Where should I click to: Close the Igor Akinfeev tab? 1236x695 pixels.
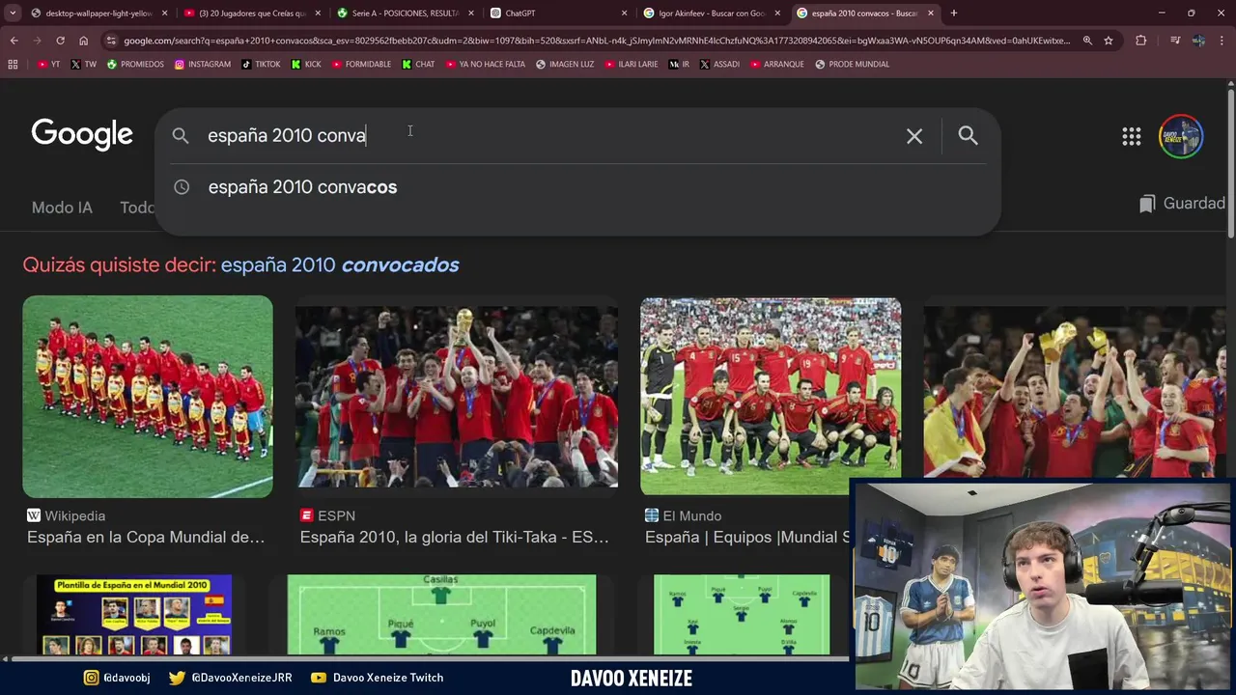click(x=777, y=14)
